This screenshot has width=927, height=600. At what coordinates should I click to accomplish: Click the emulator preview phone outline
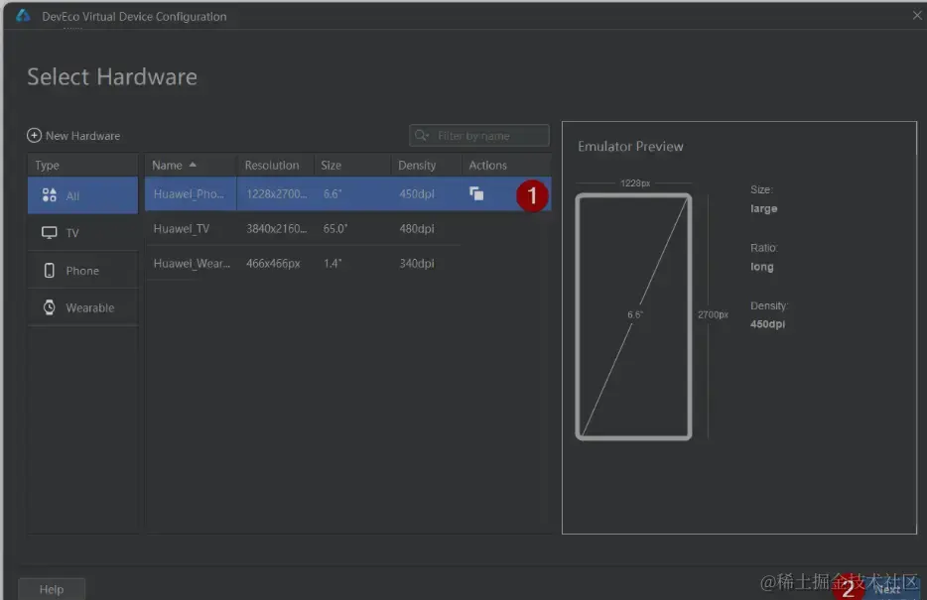click(x=633, y=316)
